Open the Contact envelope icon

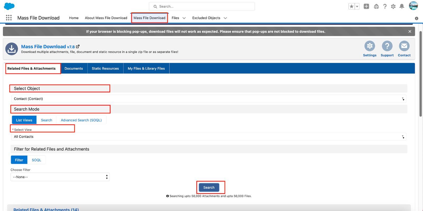pyautogui.click(x=404, y=46)
